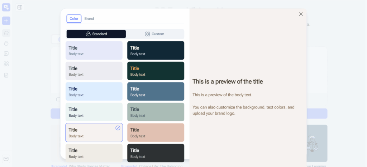Switch to the Brand tab
367x167 pixels.
(x=89, y=19)
